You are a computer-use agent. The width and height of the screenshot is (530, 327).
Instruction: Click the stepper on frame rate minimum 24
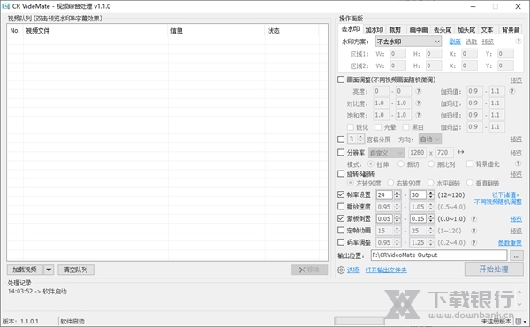click(397, 194)
